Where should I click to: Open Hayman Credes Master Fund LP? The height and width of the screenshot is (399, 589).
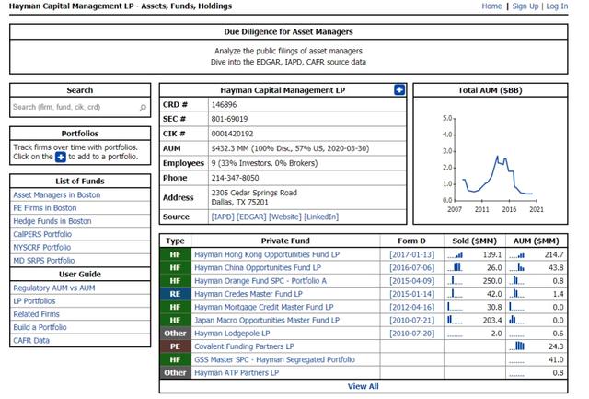coord(248,294)
